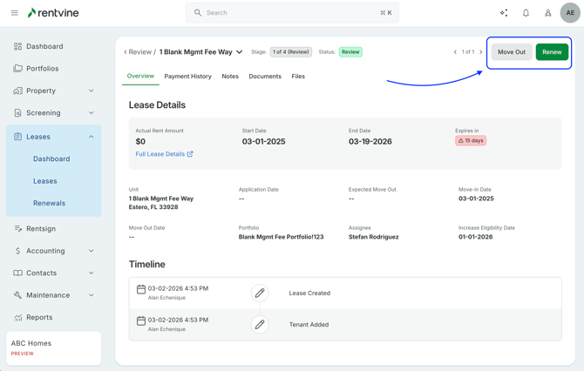Expand the Accounting sidebar section
This screenshot has height=371, width=584.
pos(92,251)
